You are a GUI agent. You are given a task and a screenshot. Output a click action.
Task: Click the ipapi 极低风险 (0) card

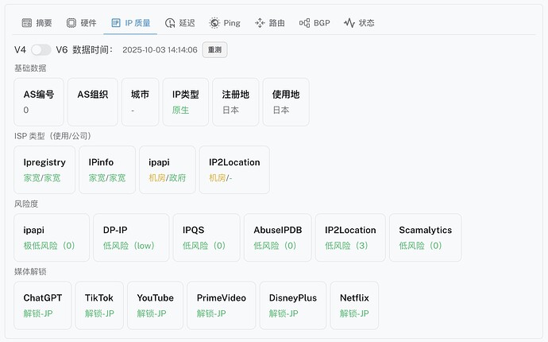(52, 237)
